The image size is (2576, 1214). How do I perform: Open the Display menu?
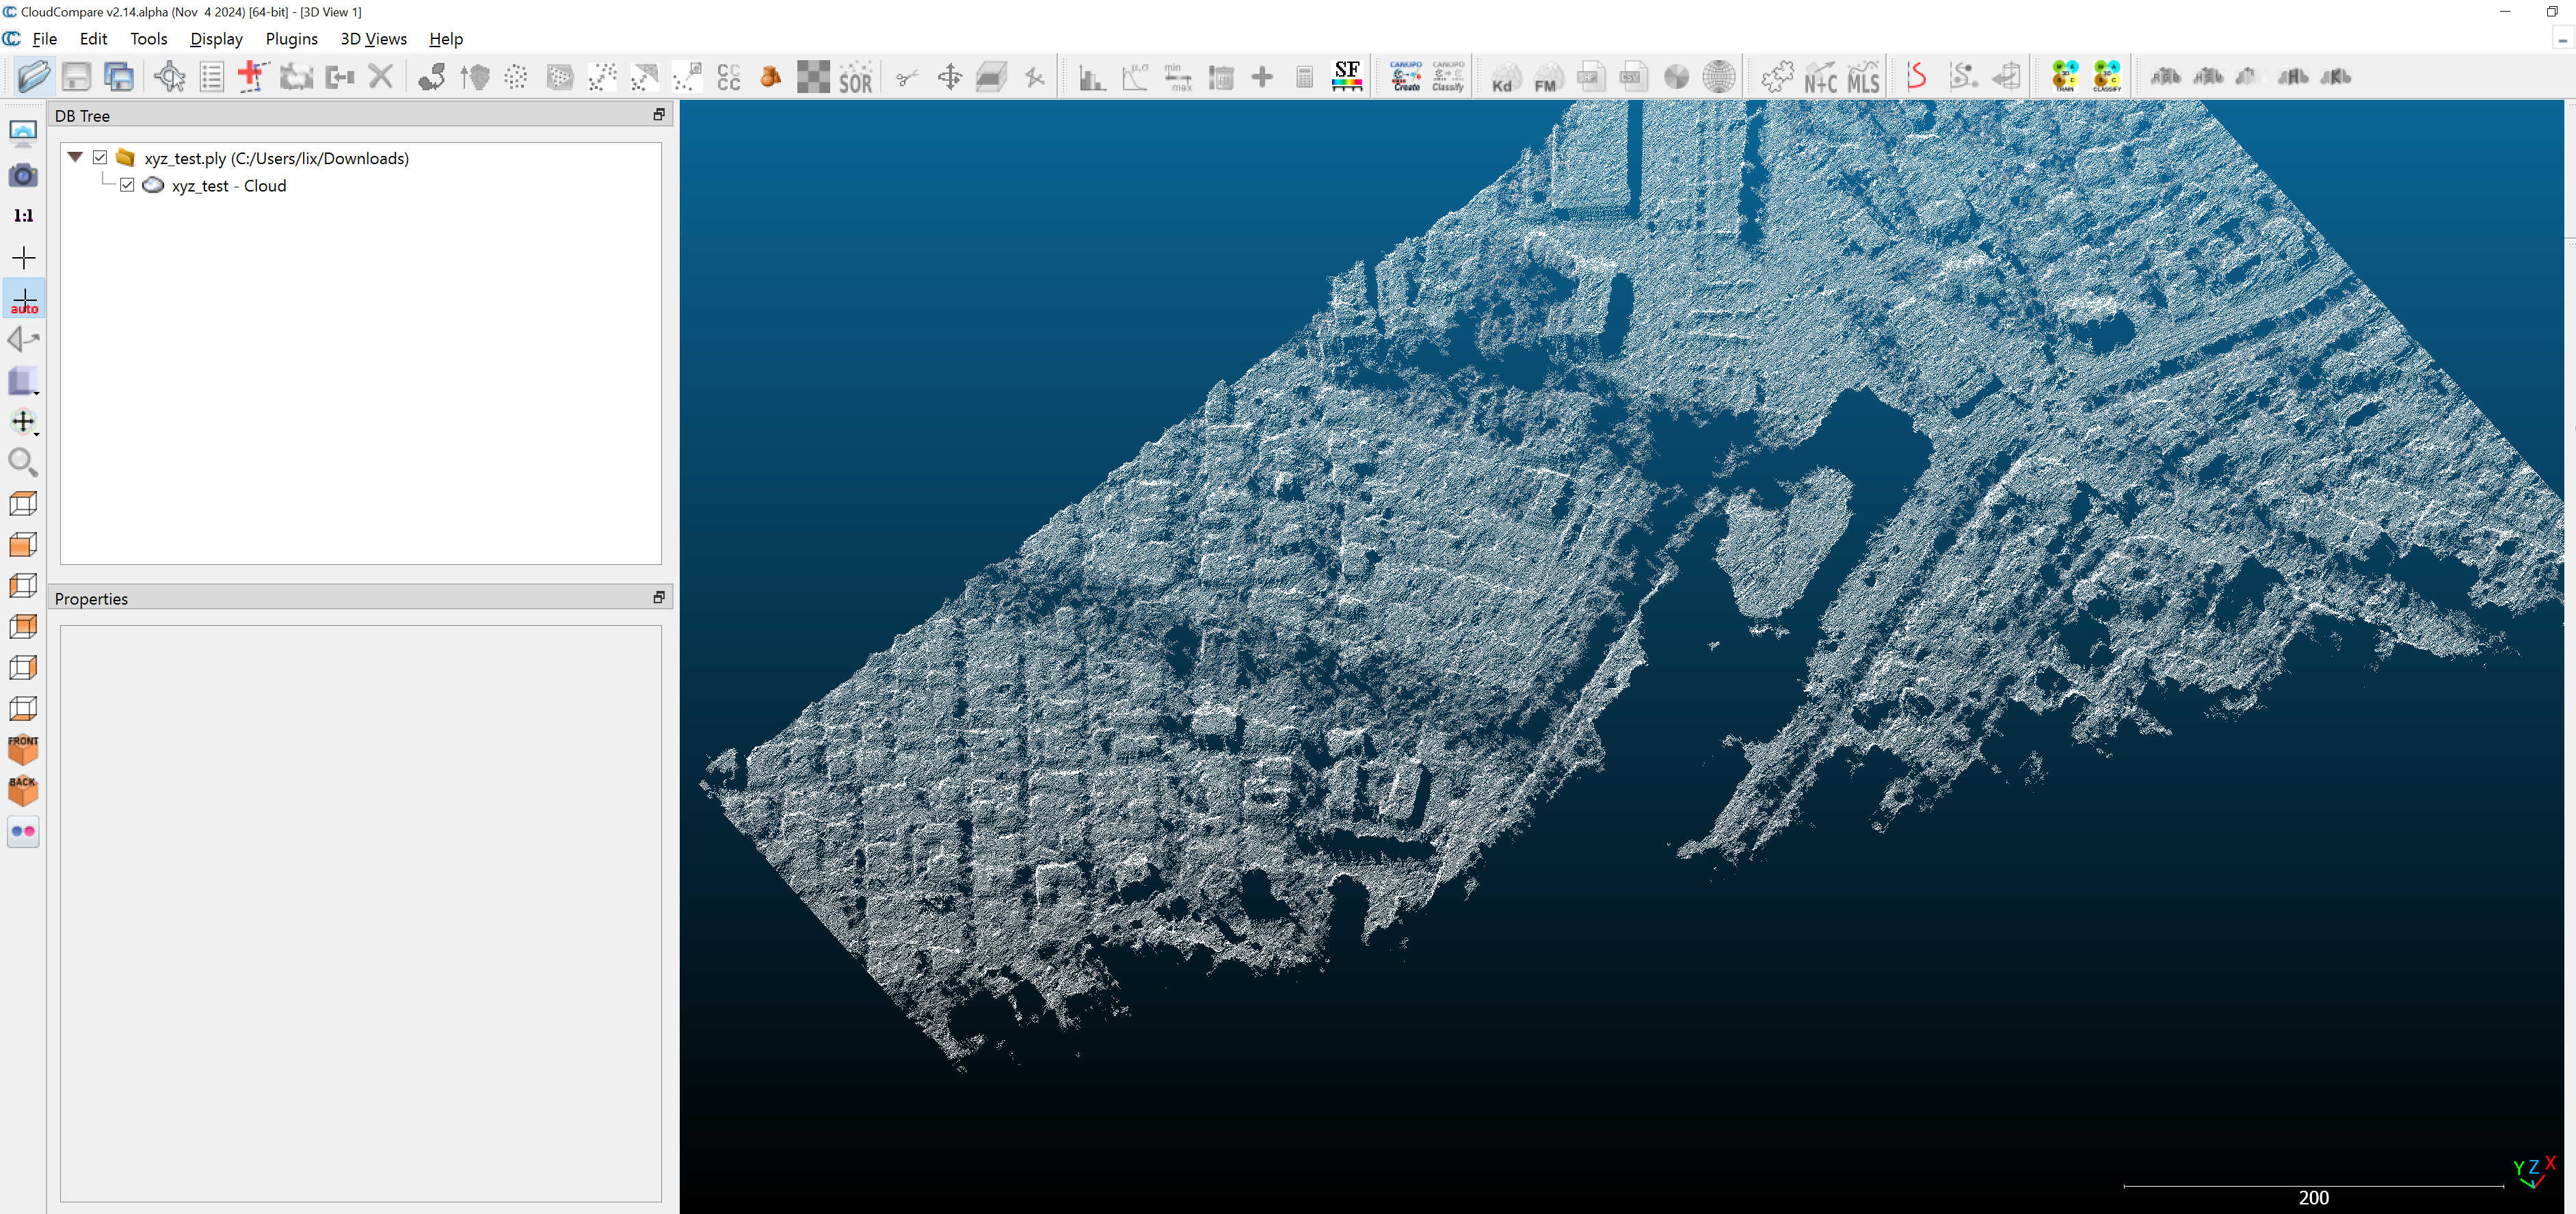pos(216,39)
